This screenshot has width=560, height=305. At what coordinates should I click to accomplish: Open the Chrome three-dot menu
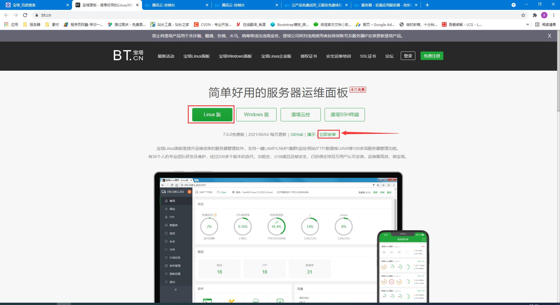pyautogui.click(x=554, y=15)
